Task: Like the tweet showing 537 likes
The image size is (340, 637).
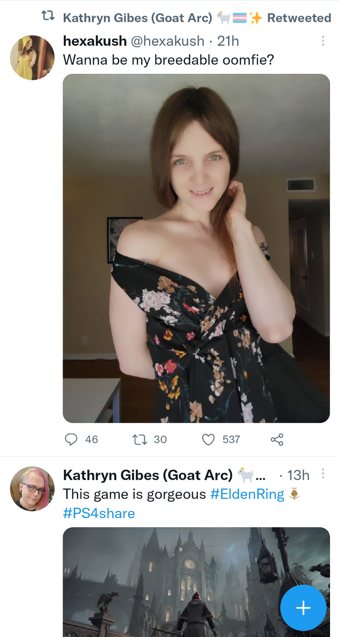Action: [208, 439]
